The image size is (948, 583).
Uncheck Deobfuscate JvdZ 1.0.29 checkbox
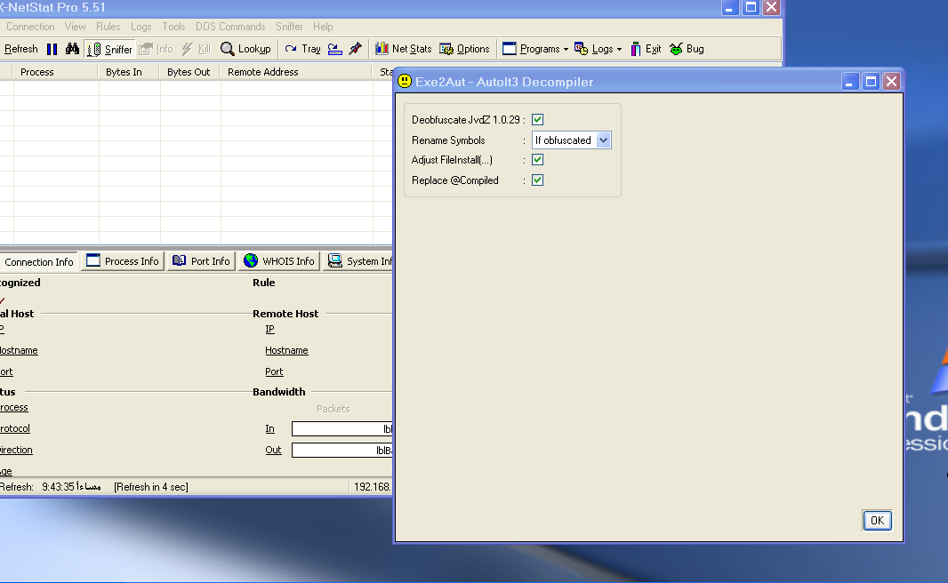point(537,120)
